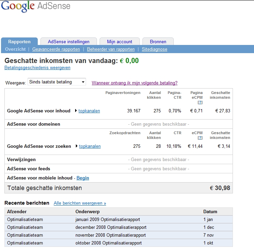Expand triangle beside AdSense voor inhoud topkanalen

(76, 111)
